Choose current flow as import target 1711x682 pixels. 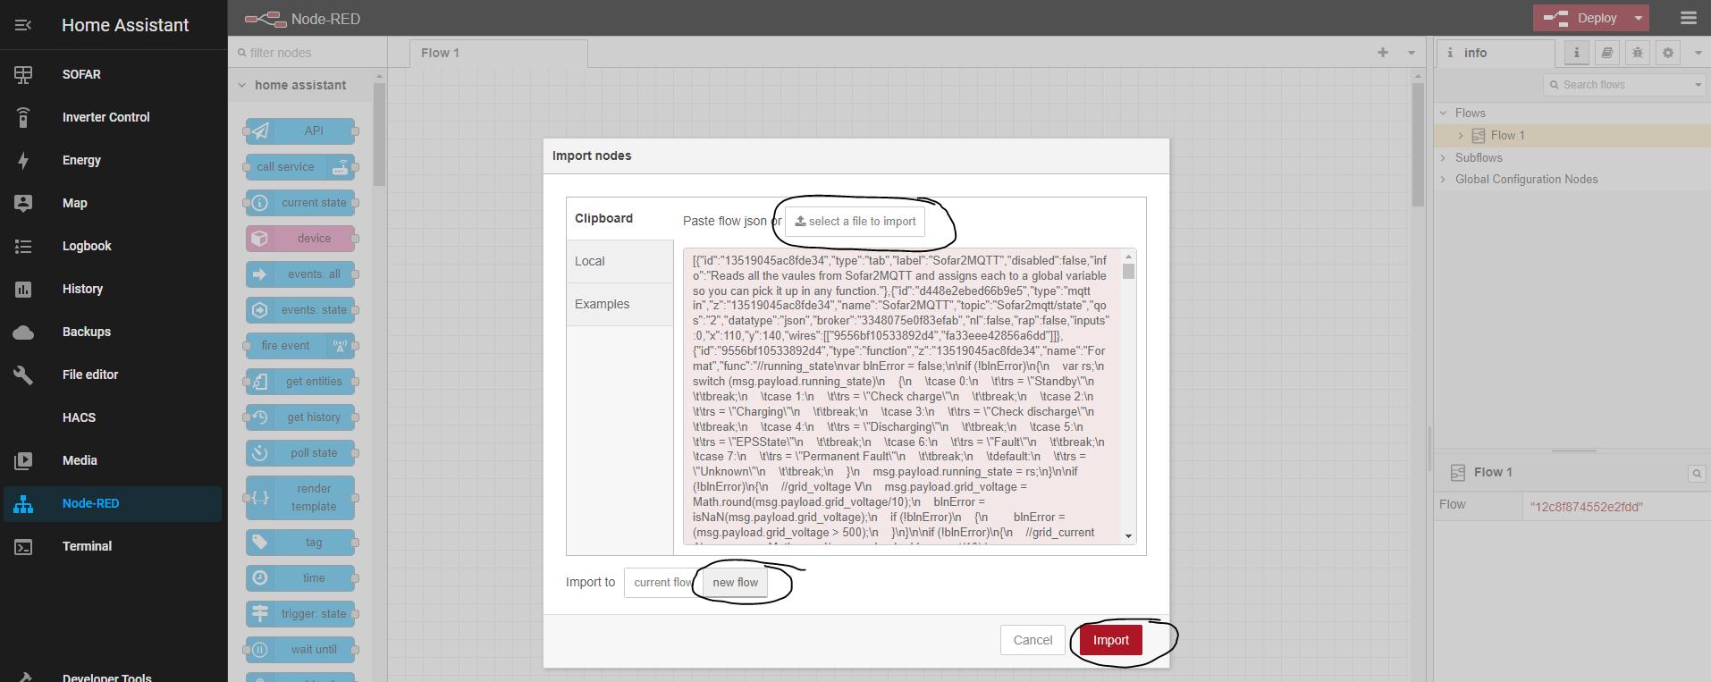click(x=662, y=583)
